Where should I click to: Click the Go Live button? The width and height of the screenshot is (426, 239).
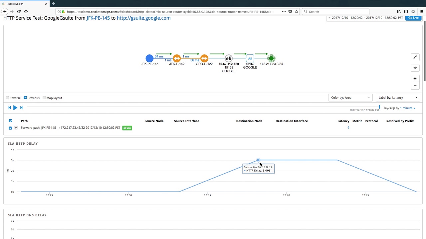pyautogui.click(x=413, y=18)
